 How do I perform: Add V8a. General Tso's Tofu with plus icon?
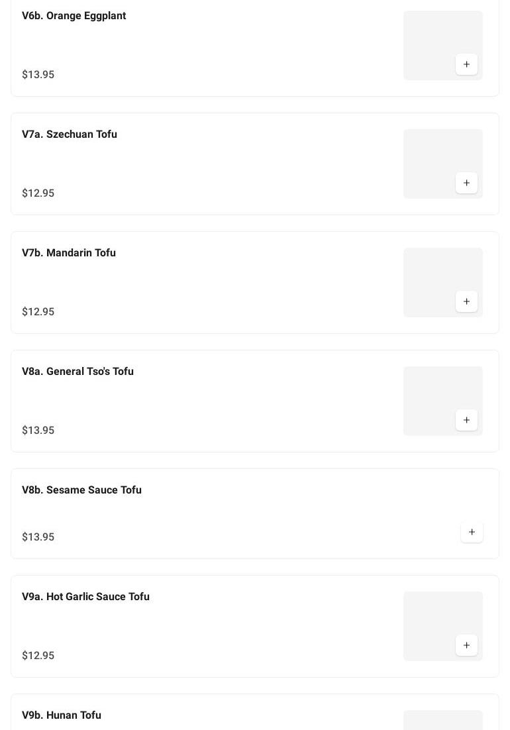point(466,420)
